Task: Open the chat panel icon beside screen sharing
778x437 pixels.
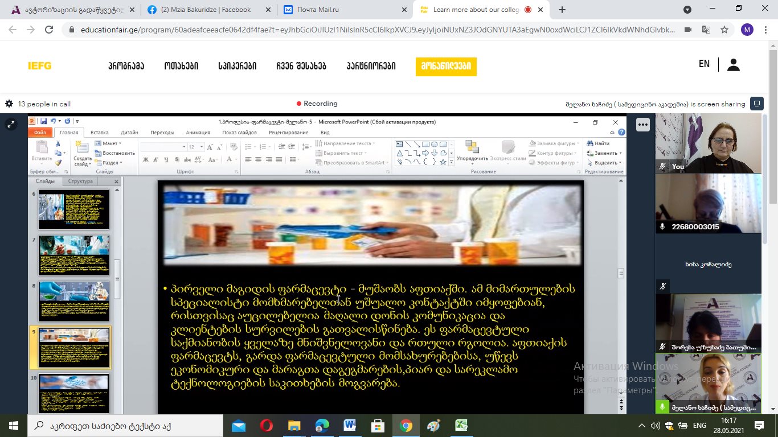Action: [x=757, y=104]
